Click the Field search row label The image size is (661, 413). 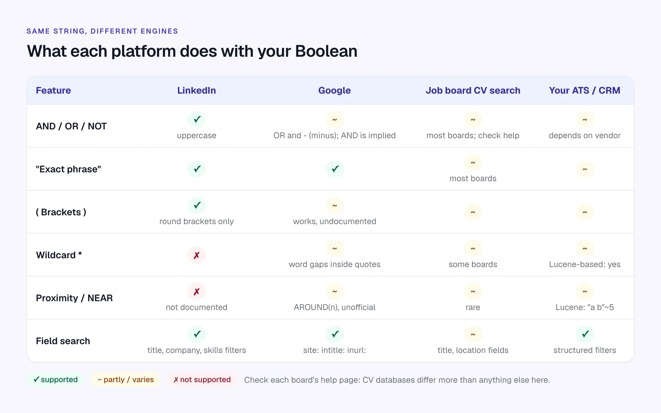click(63, 341)
